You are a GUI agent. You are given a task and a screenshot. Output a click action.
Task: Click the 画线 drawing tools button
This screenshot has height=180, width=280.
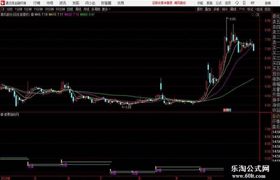click(233, 9)
